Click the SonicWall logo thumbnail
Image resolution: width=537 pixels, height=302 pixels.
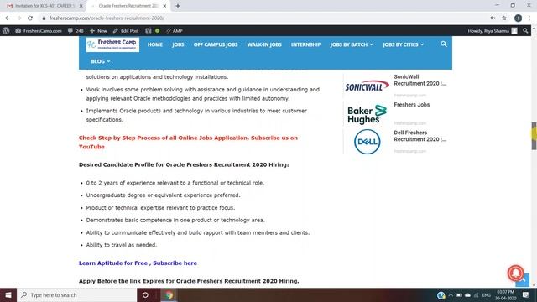tap(368, 86)
